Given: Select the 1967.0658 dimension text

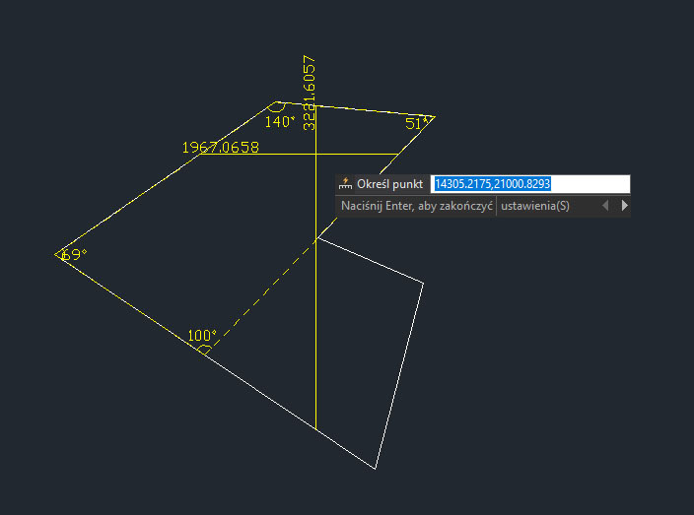Looking at the screenshot, I should [220, 148].
